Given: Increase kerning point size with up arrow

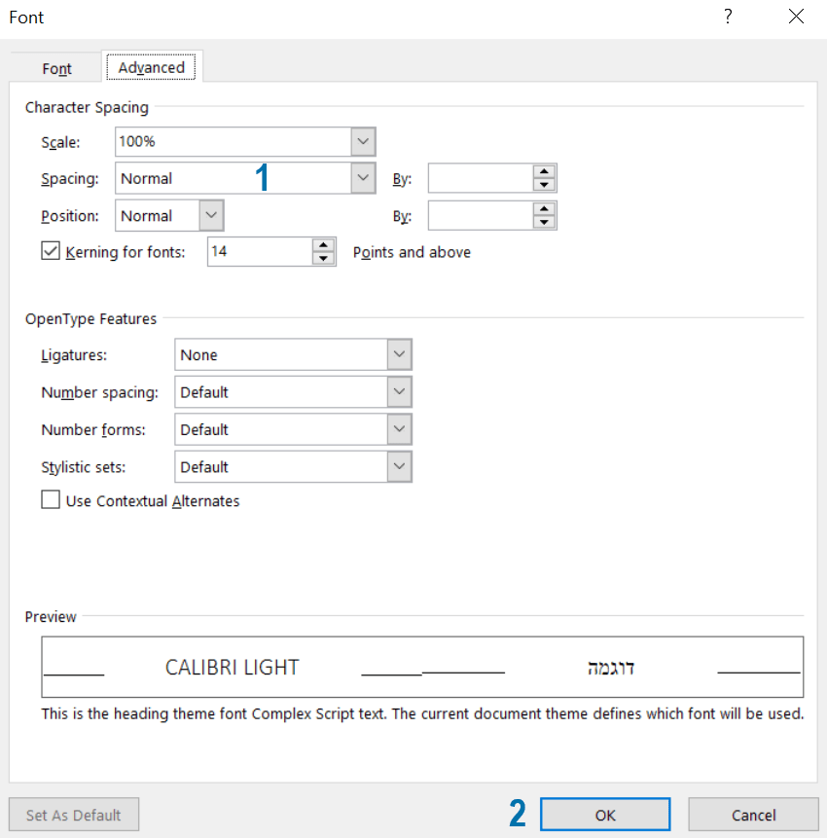Looking at the screenshot, I should click(324, 245).
